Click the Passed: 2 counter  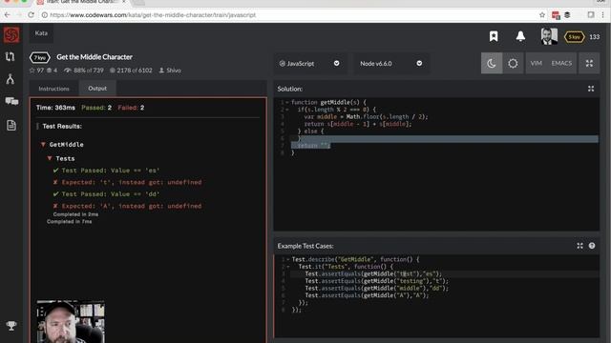(96, 108)
